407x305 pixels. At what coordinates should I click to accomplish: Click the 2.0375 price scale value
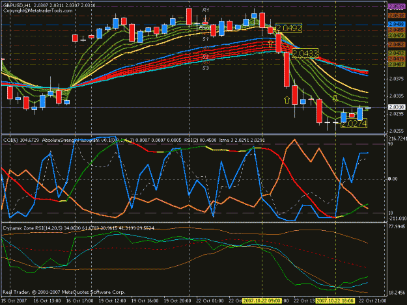397,79
